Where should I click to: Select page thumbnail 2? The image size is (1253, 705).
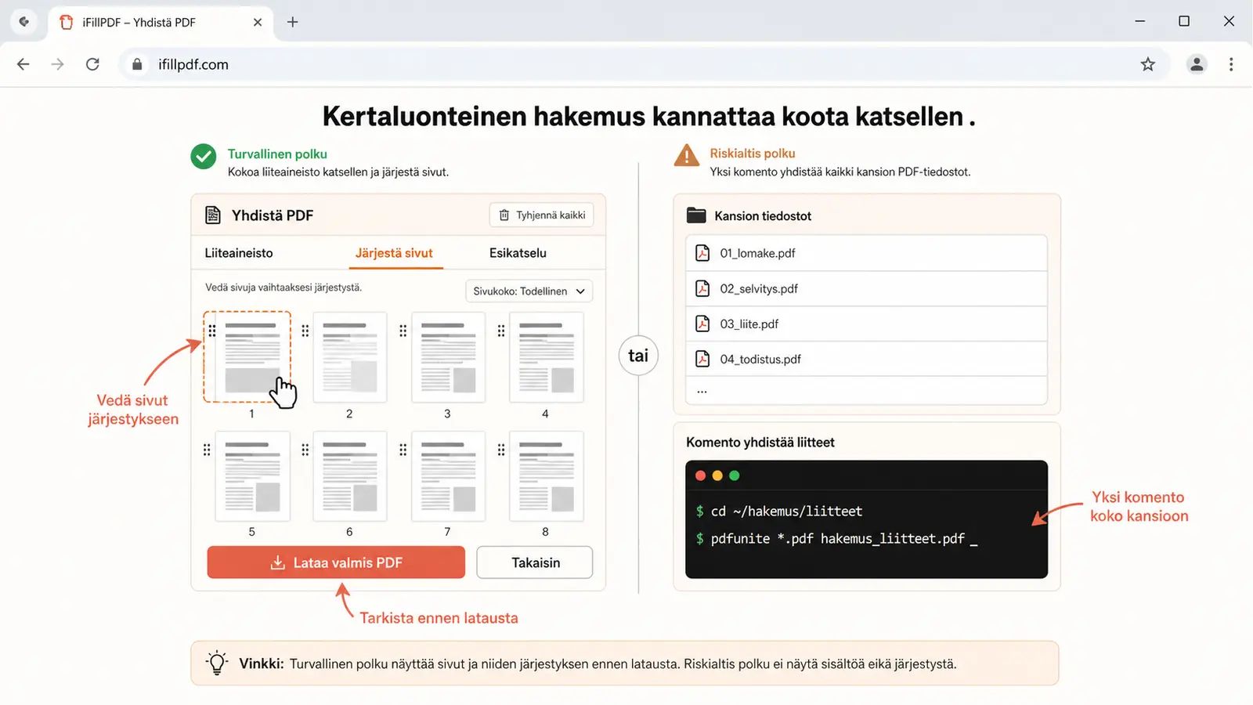pyautogui.click(x=350, y=357)
